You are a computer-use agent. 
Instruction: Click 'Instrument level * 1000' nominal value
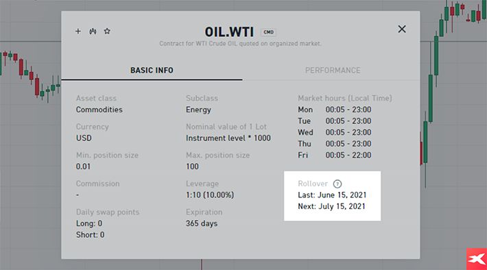228,138
